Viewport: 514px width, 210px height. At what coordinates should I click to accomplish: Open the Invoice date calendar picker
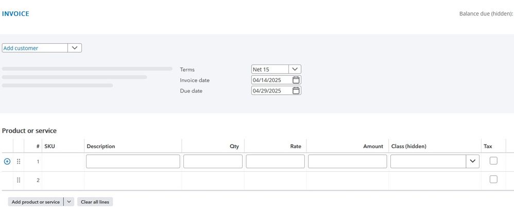[296, 80]
